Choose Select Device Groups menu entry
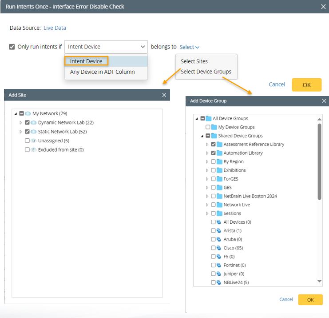This screenshot has width=329, height=318. [206, 72]
